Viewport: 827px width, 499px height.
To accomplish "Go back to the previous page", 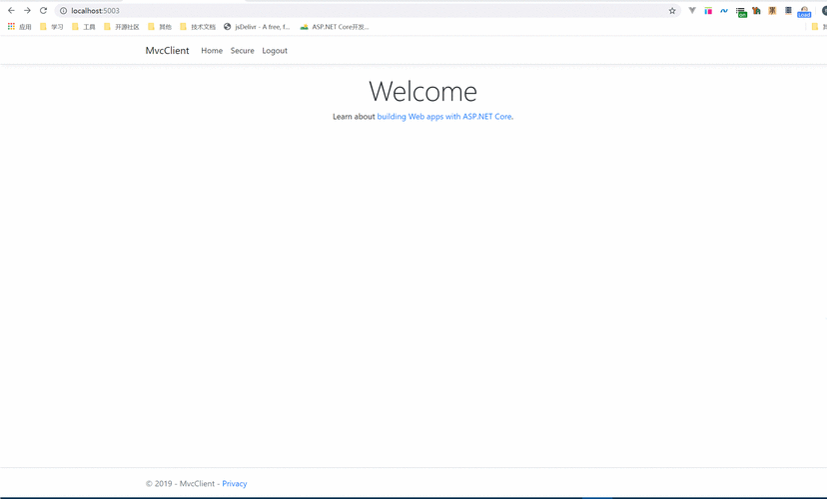I will pyautogui.click(x=11, y=11).
